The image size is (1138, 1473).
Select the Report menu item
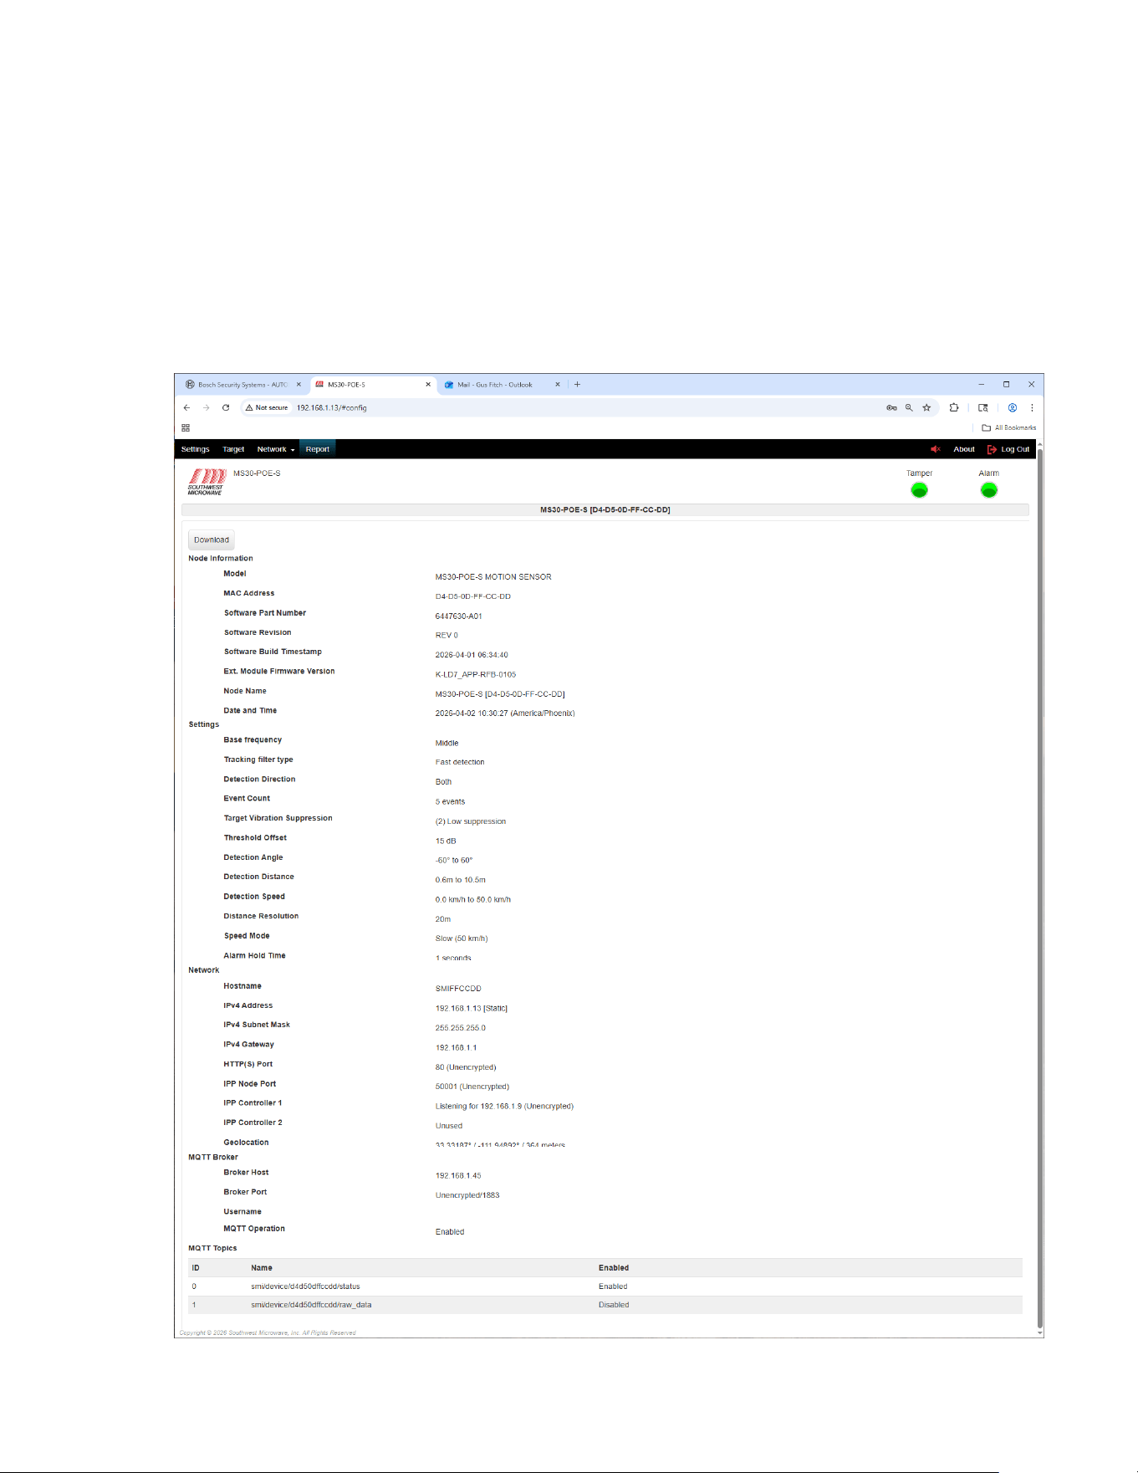(317, 449)
